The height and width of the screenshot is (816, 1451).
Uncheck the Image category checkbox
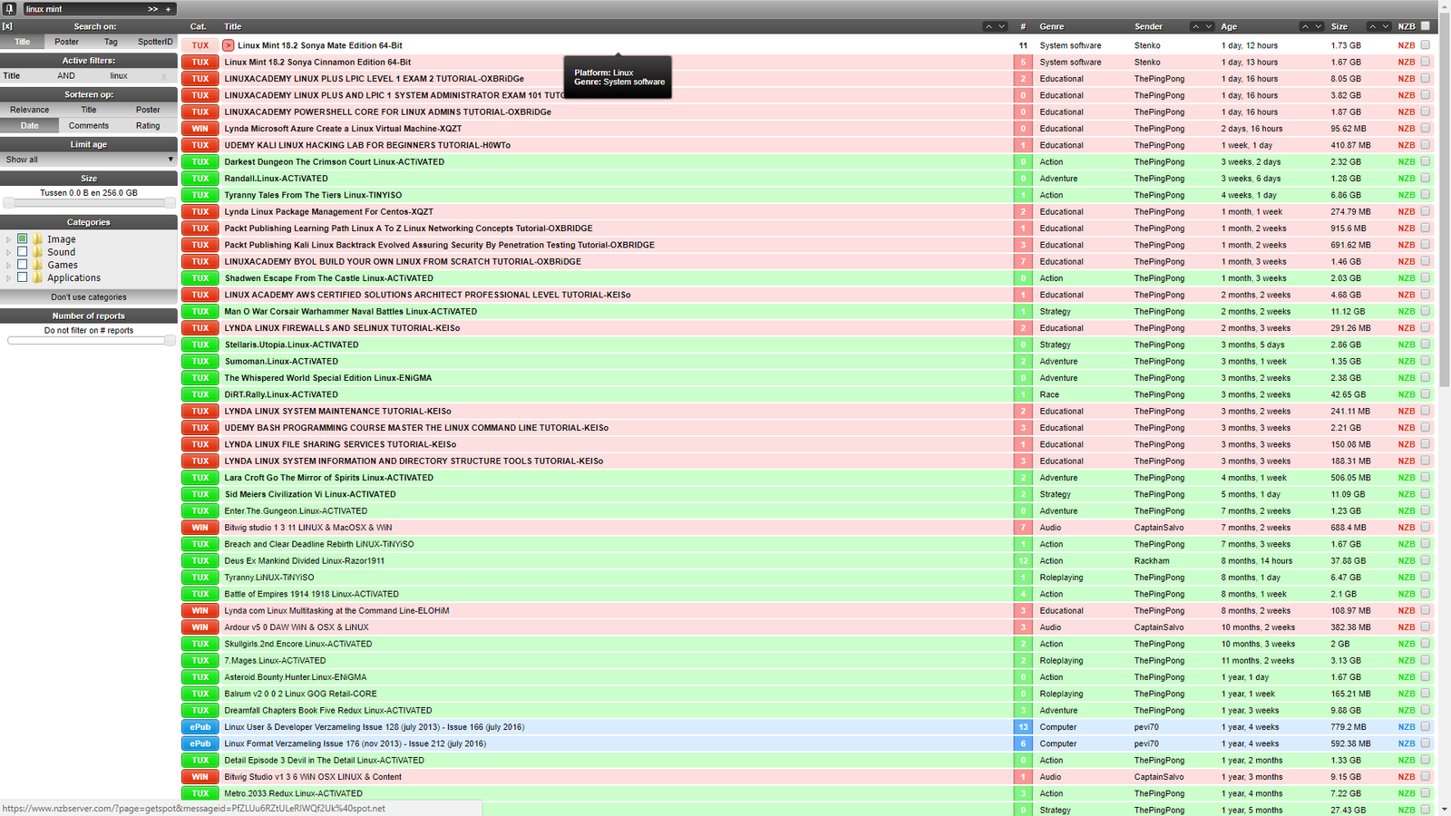(22, 238)
